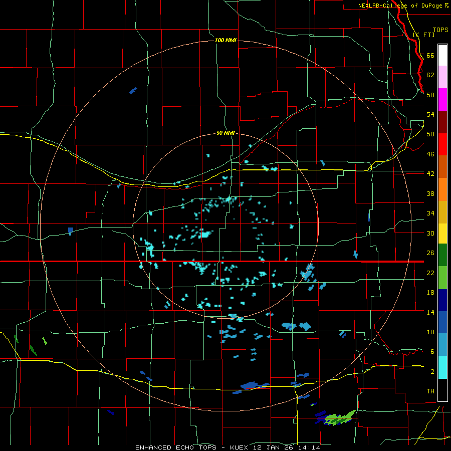Click the dark maroon legend segment
Viewport: 451px width, 451px height.
coord(442,122)
